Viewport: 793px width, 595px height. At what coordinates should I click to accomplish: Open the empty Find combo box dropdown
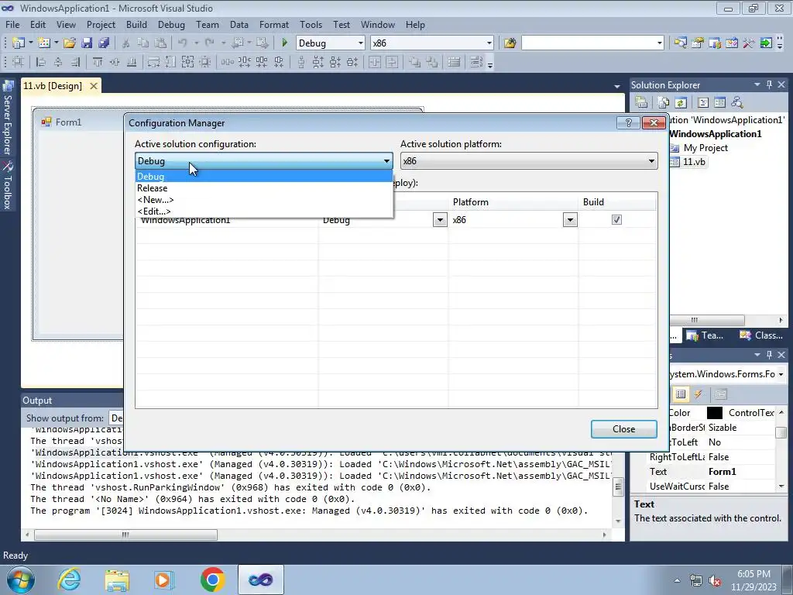[660, 43]
